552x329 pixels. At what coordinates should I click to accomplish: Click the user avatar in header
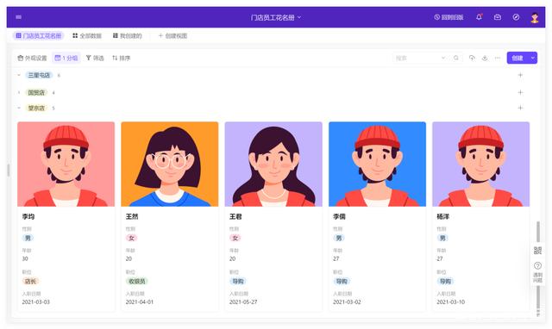tap(535, 17)
